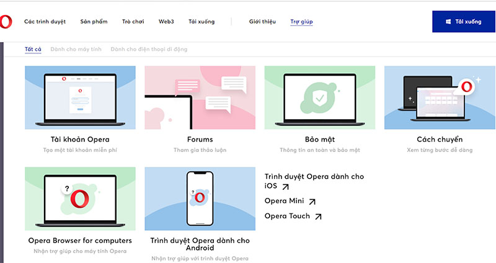Viewport: 496px width, 263px height.
Task: Click the Cách chuyển title link
Action: [440, 140]
